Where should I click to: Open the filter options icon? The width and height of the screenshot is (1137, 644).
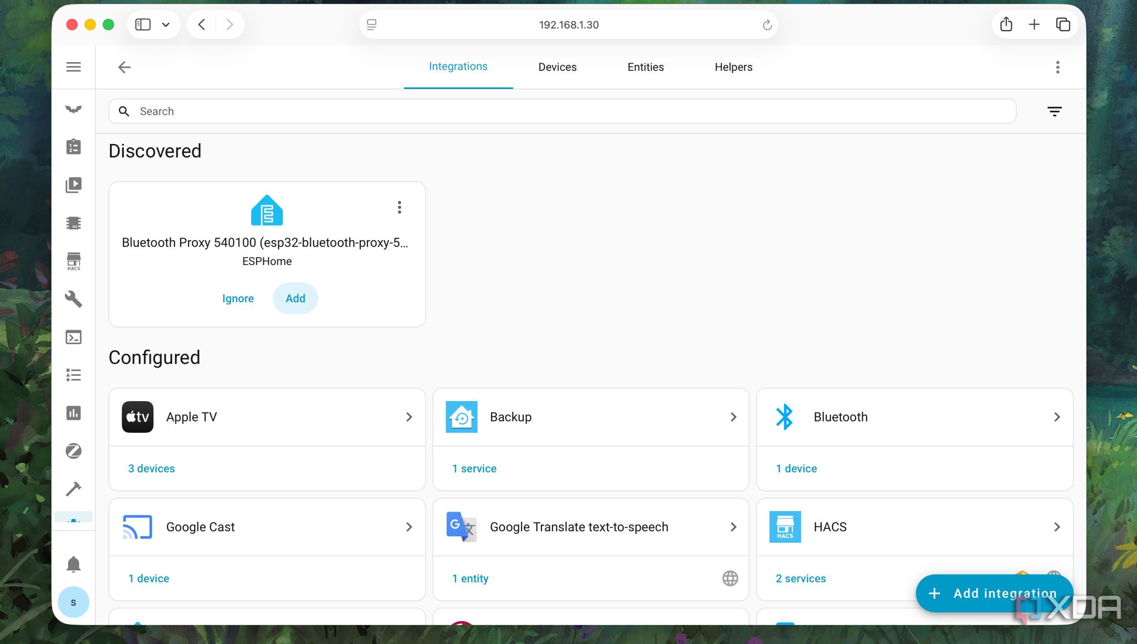tap(1054, 111)
